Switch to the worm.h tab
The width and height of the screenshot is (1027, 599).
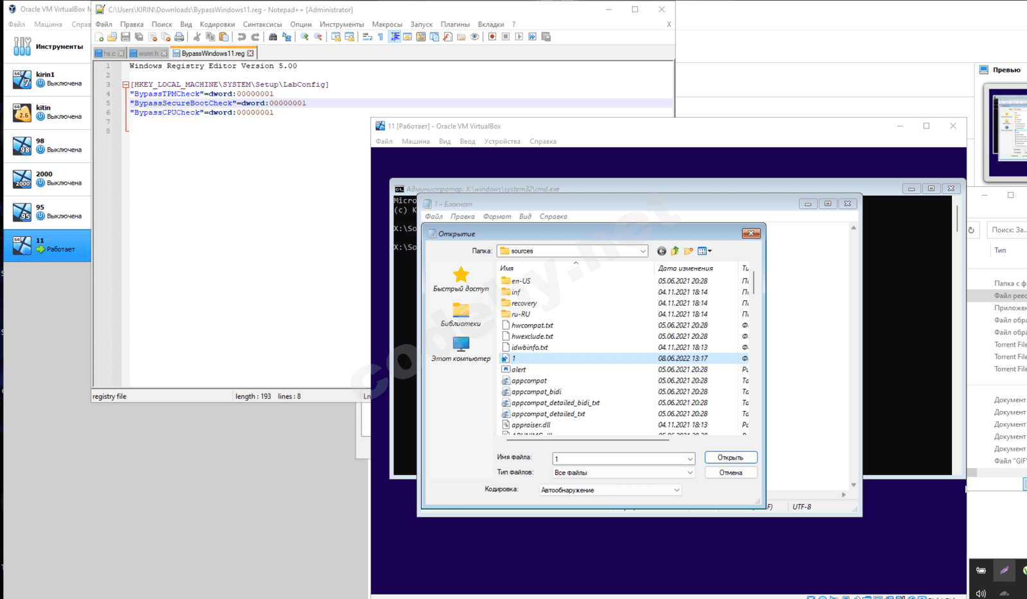click(147, 54)
